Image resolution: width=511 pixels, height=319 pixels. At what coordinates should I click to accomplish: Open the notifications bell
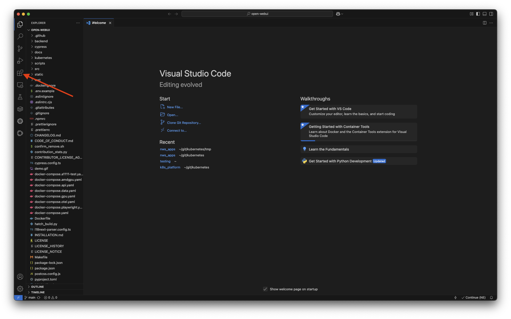(491, 298)
